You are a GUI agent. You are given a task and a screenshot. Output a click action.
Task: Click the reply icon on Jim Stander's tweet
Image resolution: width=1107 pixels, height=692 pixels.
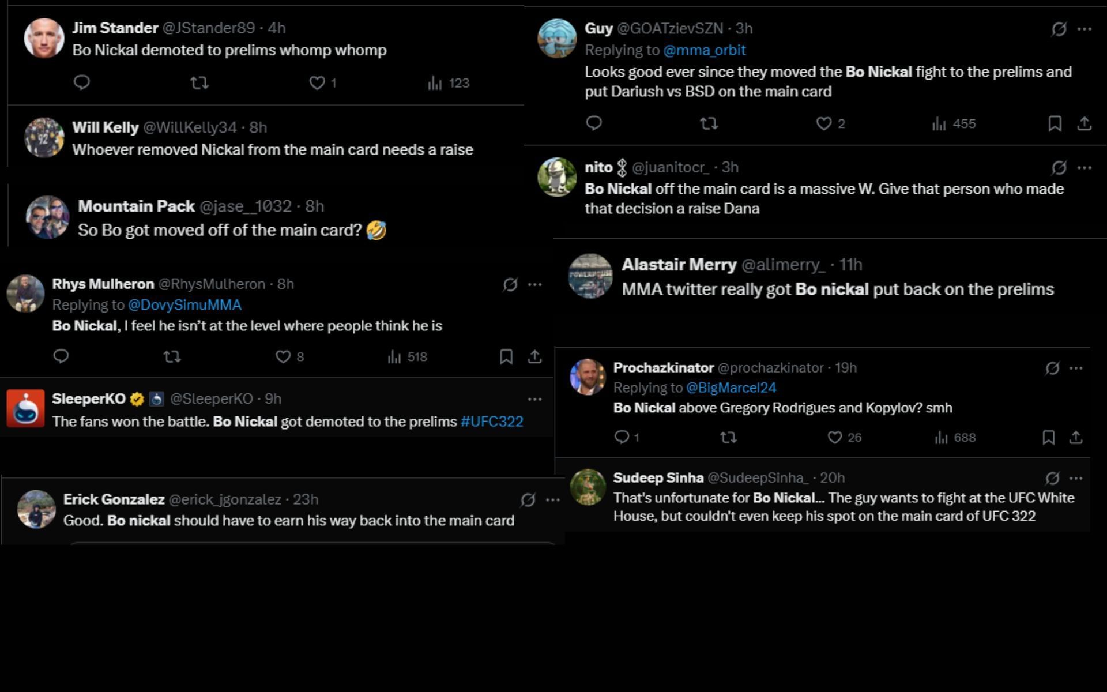[x=82, y=82]
